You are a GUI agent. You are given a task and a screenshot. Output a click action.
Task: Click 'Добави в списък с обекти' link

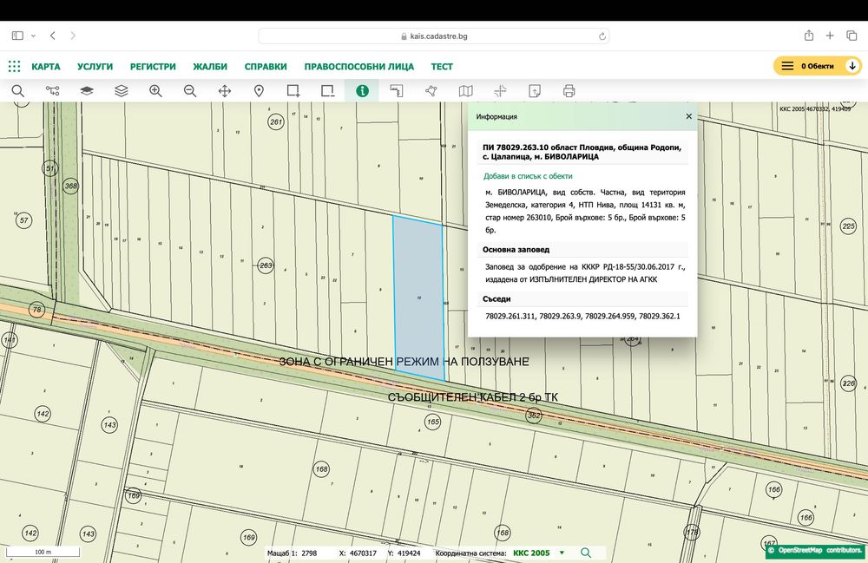pos(528,175)
